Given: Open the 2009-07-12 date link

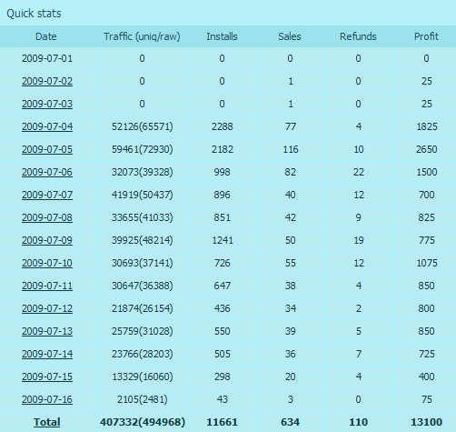Looking at the screenshot, I should pyautogui.click(x=47, y=308).
